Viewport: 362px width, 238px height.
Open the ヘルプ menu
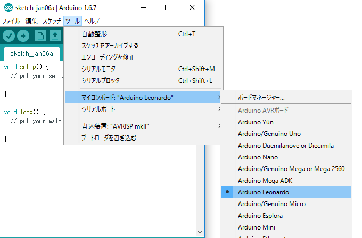click(x=92, y=21)
